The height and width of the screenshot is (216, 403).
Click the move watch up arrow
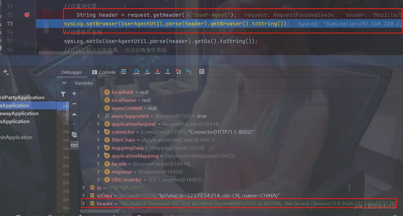click(74, 114)
